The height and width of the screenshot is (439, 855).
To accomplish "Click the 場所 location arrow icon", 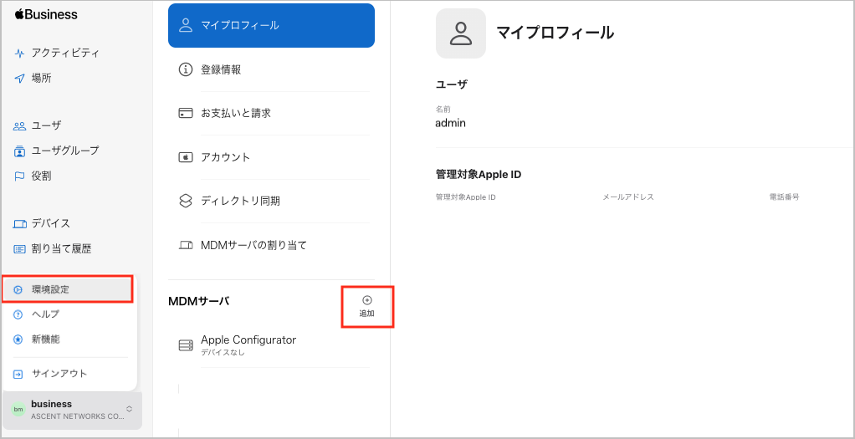I will pos(19,79).
